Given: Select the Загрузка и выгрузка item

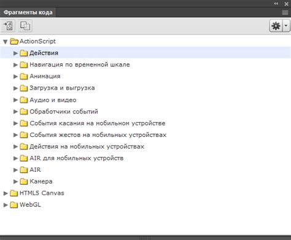Looking at the screenshot, I should 62,88.
